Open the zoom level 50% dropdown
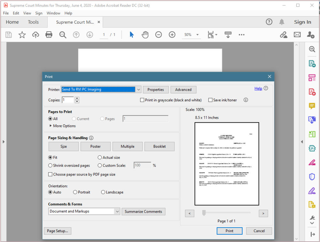320x242 pixels. tap(197, 35)
